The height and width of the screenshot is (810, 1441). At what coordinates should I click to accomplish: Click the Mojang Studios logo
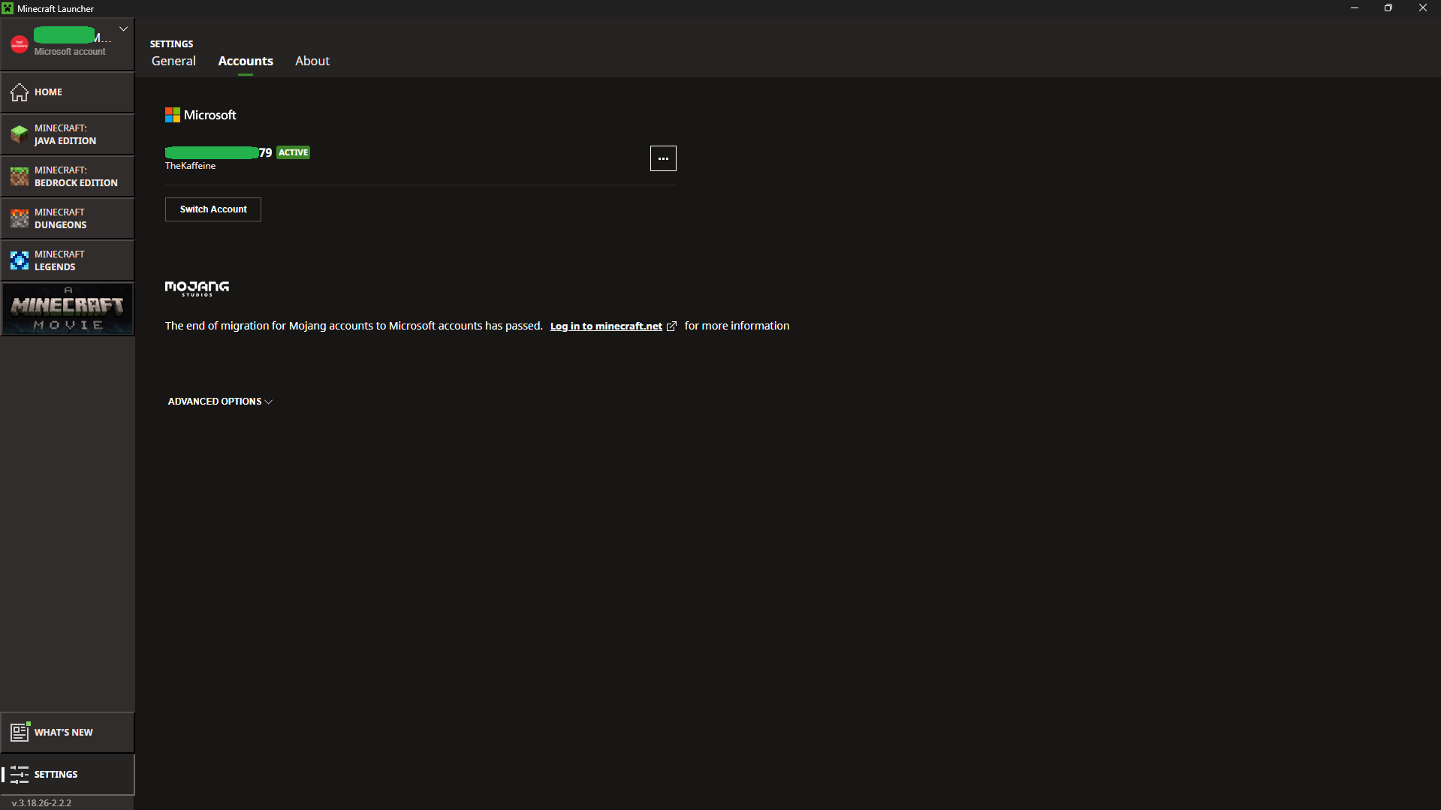pyautogui.click(x=197, y=288)
